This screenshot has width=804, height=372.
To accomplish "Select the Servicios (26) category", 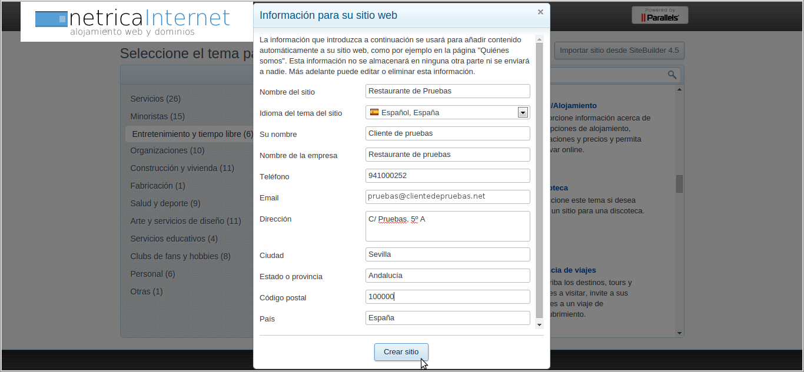I will click(155, 99).
